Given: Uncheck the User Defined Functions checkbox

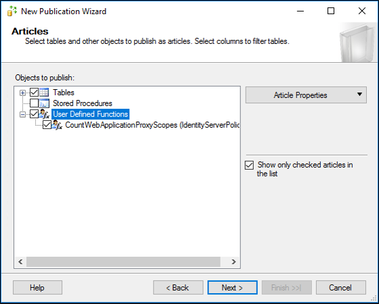Looking at the screenshot, I should (x=34, y=114).
